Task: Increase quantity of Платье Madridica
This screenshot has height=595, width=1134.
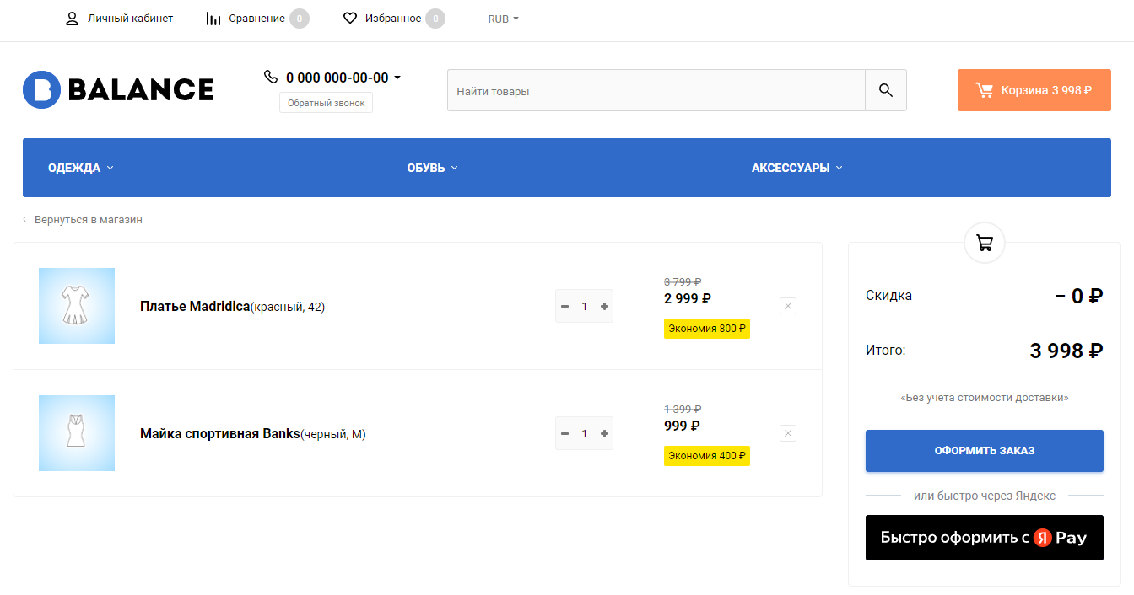Action: click(604, 306)
